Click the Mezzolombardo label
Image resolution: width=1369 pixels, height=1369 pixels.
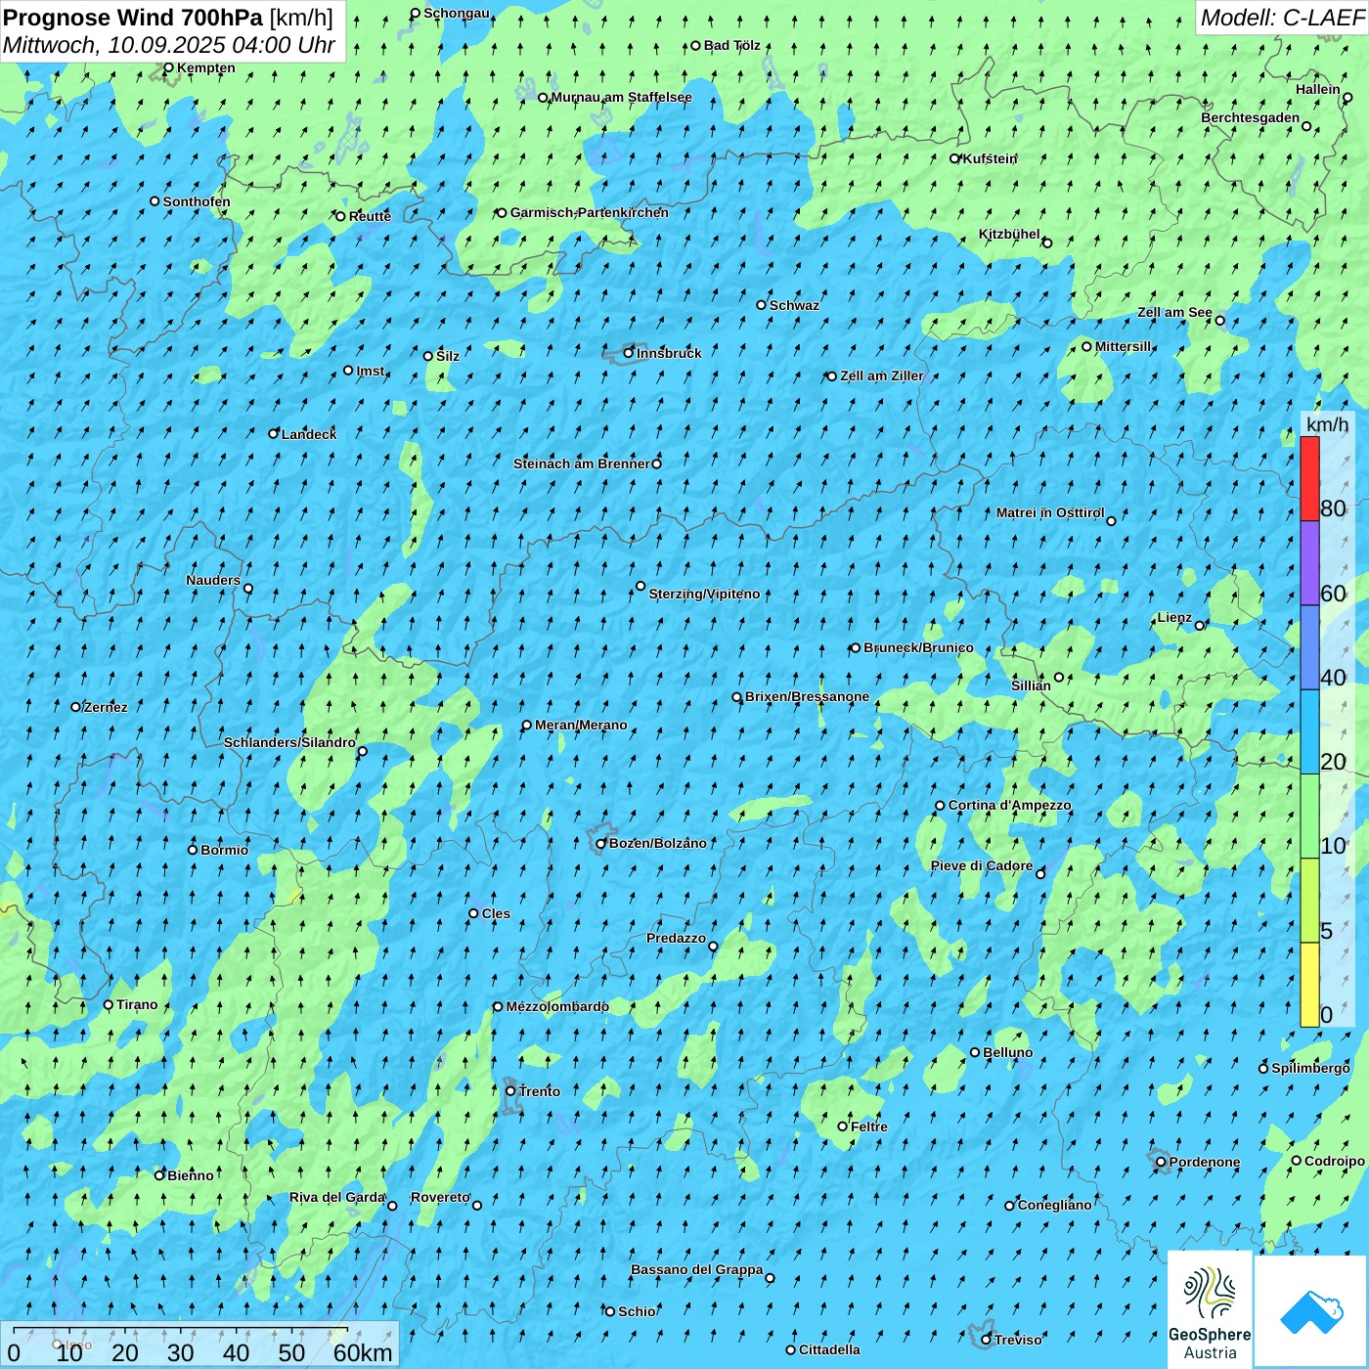(x=557, y=1006)
